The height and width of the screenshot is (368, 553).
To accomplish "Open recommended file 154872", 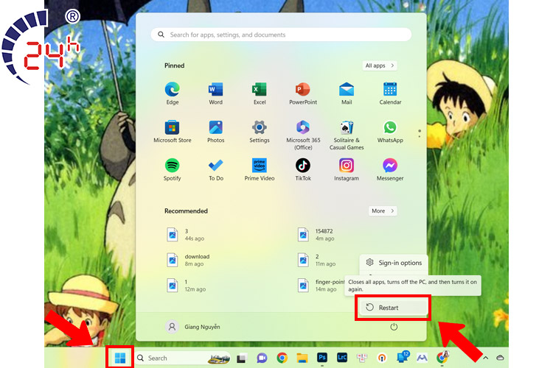I will [x=316, y=235].
